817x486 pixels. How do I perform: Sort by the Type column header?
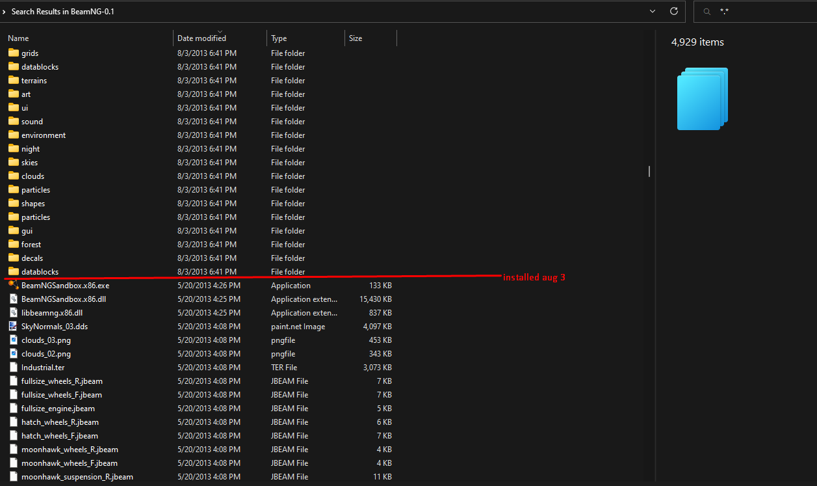pyautogui.click(x=279, y=38)
